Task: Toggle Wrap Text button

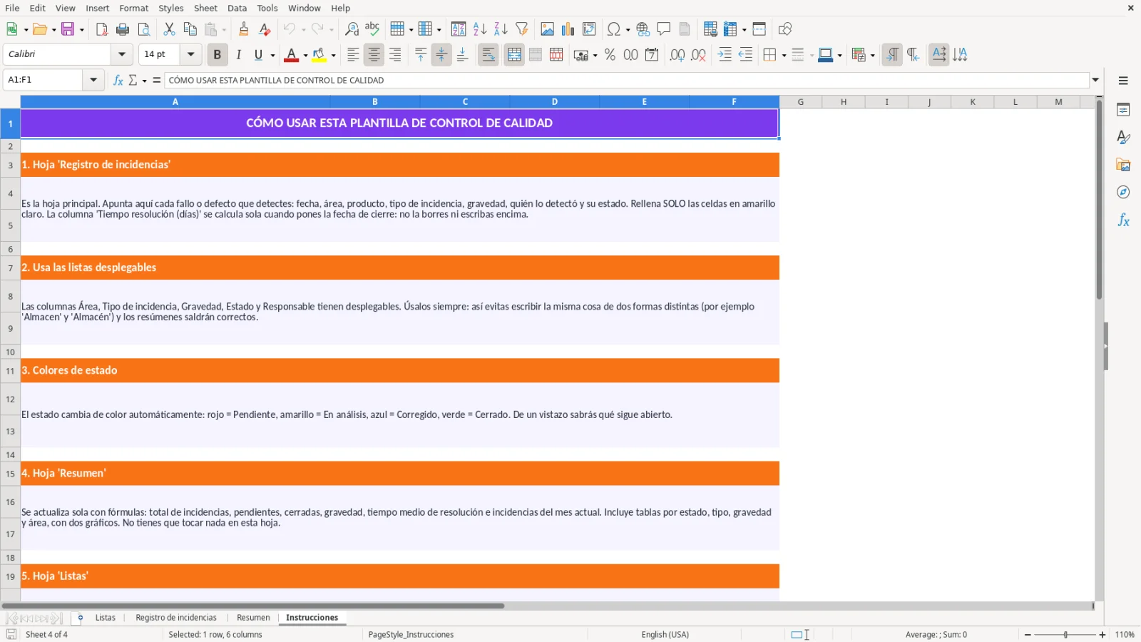Action: pos(488,55)
